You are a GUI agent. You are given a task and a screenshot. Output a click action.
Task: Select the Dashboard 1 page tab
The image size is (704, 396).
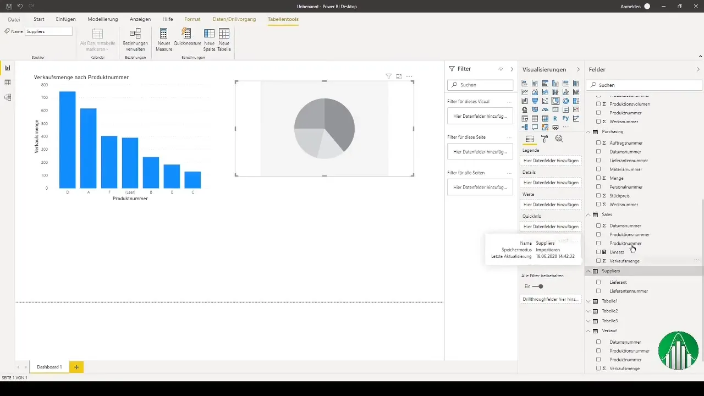(x=50, y=367)
